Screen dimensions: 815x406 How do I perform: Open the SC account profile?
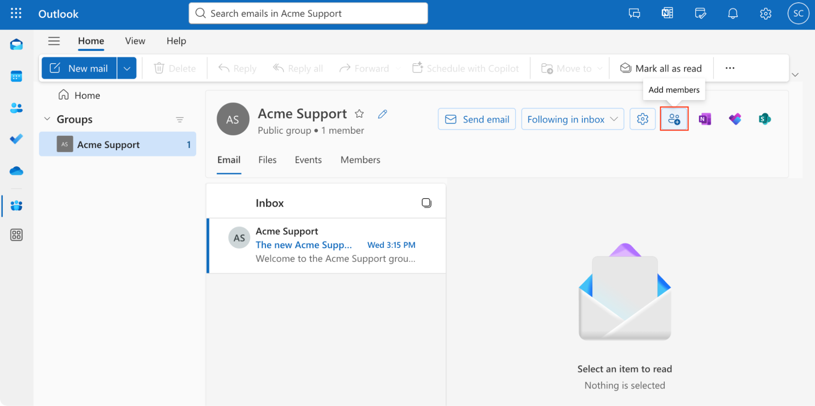[x=798, y=13]
